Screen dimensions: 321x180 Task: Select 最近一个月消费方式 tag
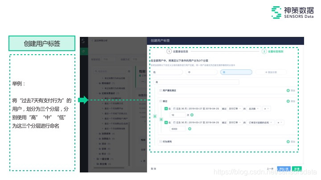click(114, 104)
